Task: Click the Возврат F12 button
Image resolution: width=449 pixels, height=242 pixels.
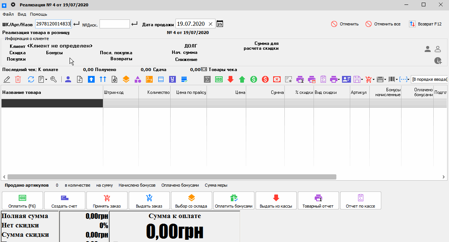Action: [x=425, y=24]
